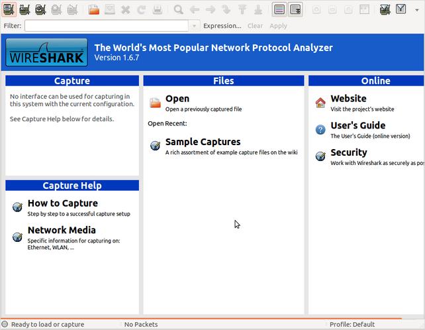
Task: Click 'Profile: Default' in status bar
Action: click(352, 324)
